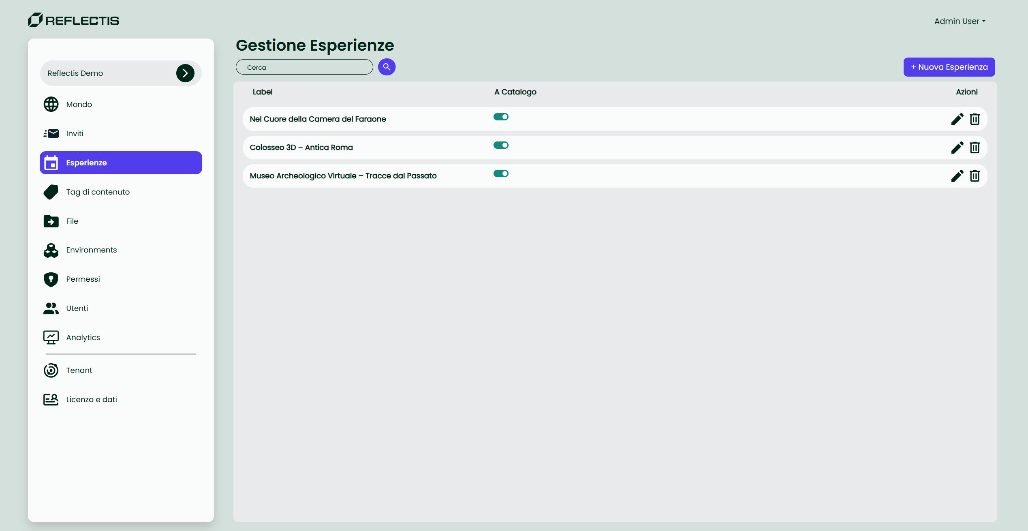Open the Admin User dropdown

point(960,21)
